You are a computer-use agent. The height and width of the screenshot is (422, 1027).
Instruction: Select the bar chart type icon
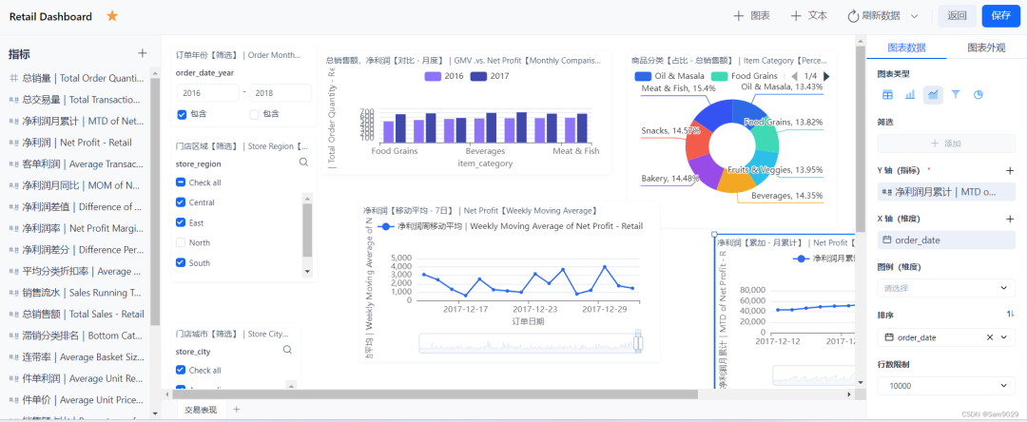click(910, 95)
